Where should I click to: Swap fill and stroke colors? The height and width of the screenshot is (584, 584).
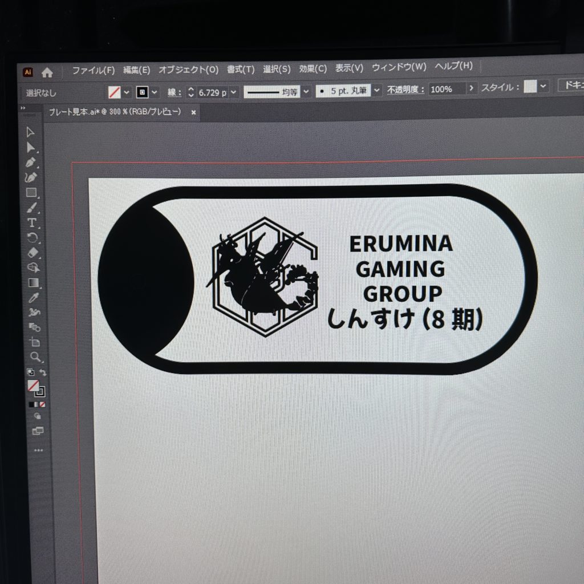pos(43,372)
